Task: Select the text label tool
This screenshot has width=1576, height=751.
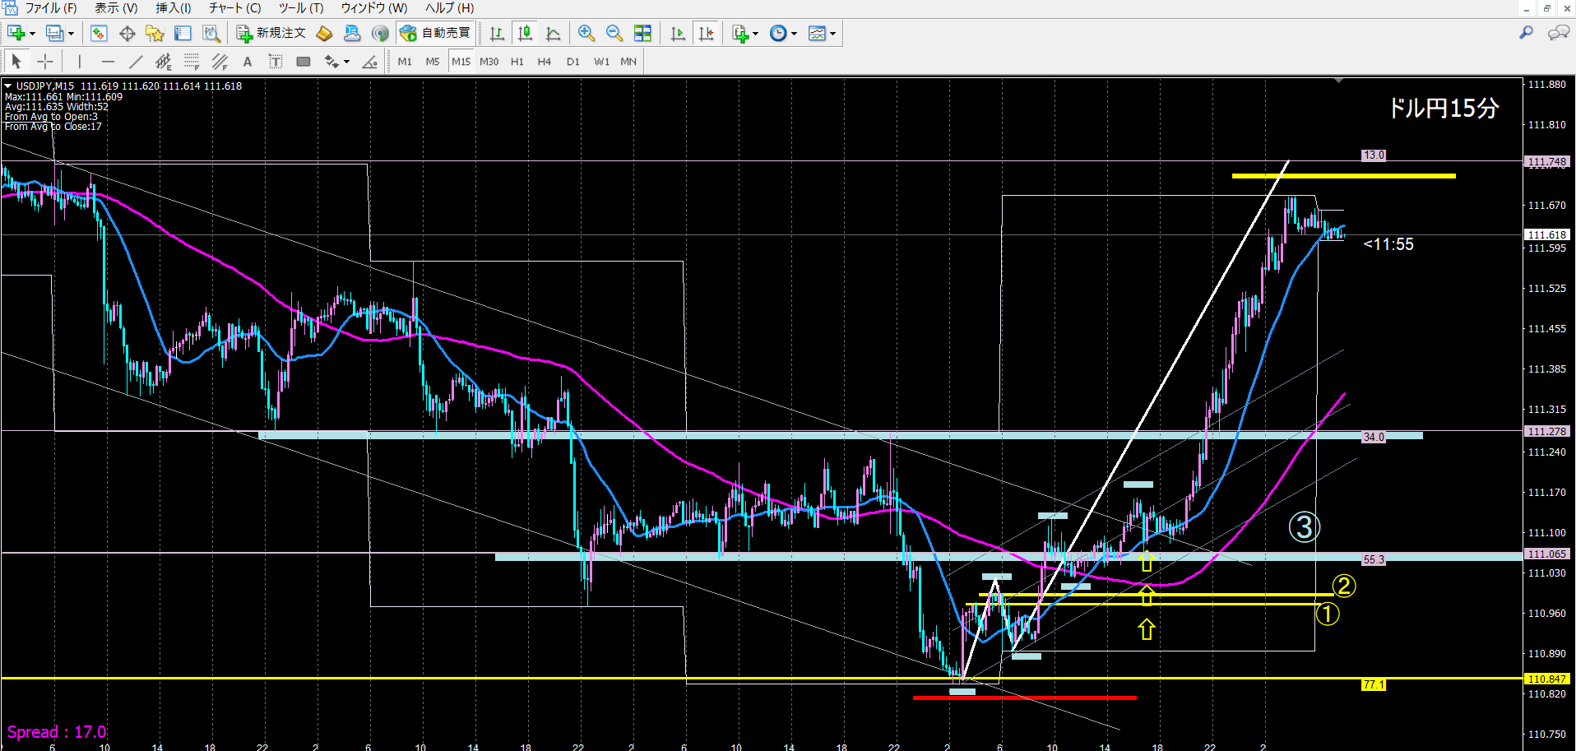Action: pyautogui.click(x=276, y=62)
